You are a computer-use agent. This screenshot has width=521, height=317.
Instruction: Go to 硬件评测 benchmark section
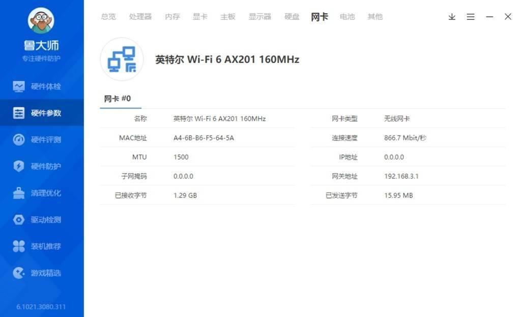point(42,139)
